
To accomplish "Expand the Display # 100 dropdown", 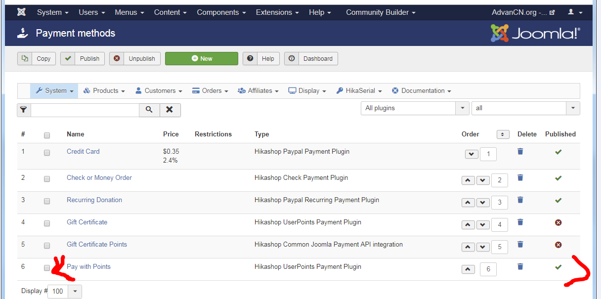I will click(75, 291).
